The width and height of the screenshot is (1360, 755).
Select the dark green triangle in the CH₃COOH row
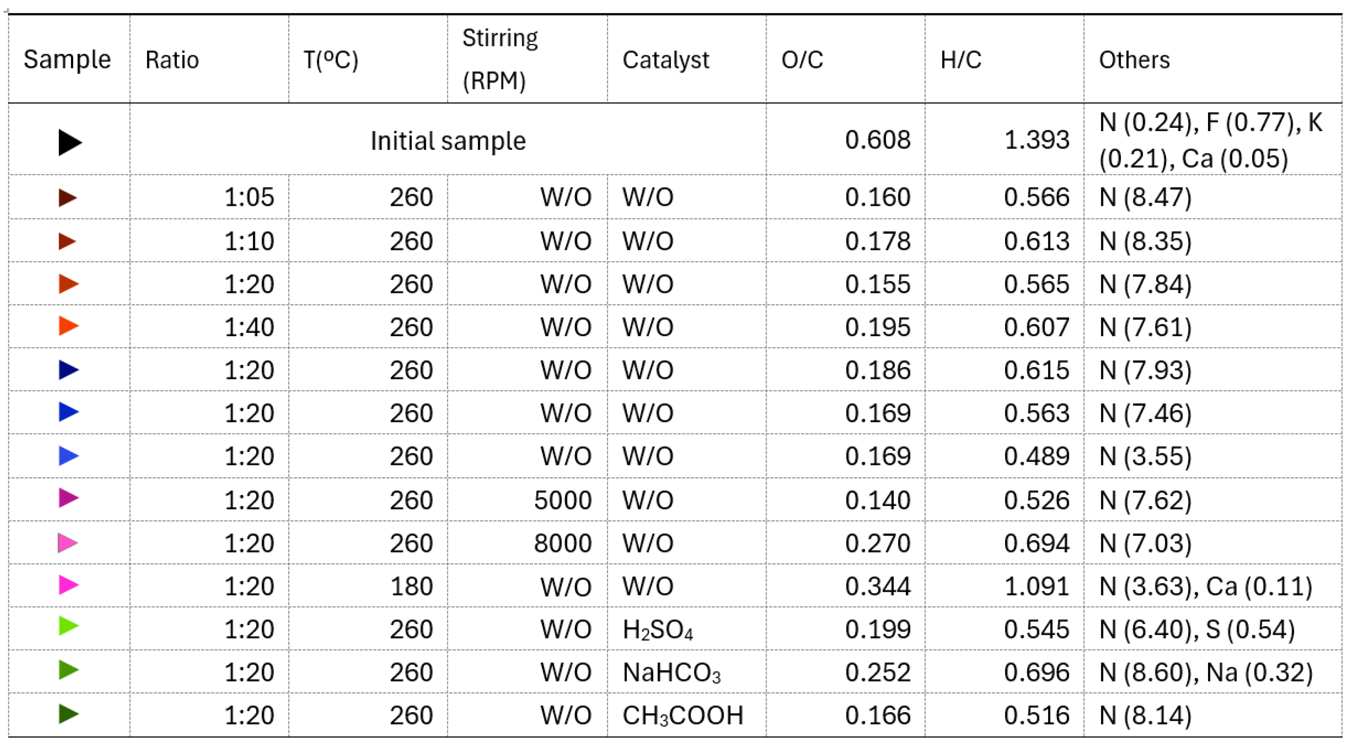[x=68, y=714]
